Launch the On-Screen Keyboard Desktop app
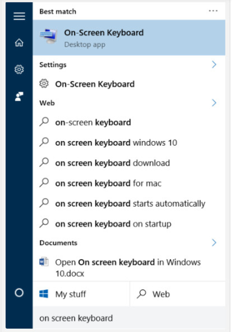Viewport: 232px width, 332px height. tap(129, 37)
